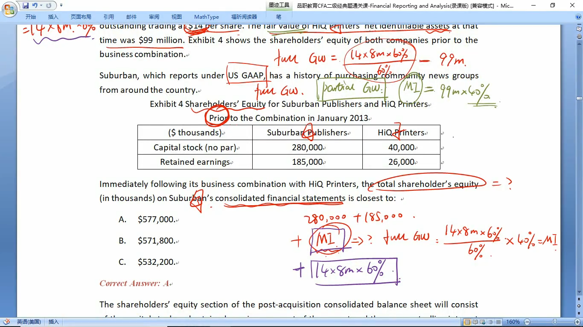
Task: Click answer option C. $532,200
Action: [x=147, y=262]
